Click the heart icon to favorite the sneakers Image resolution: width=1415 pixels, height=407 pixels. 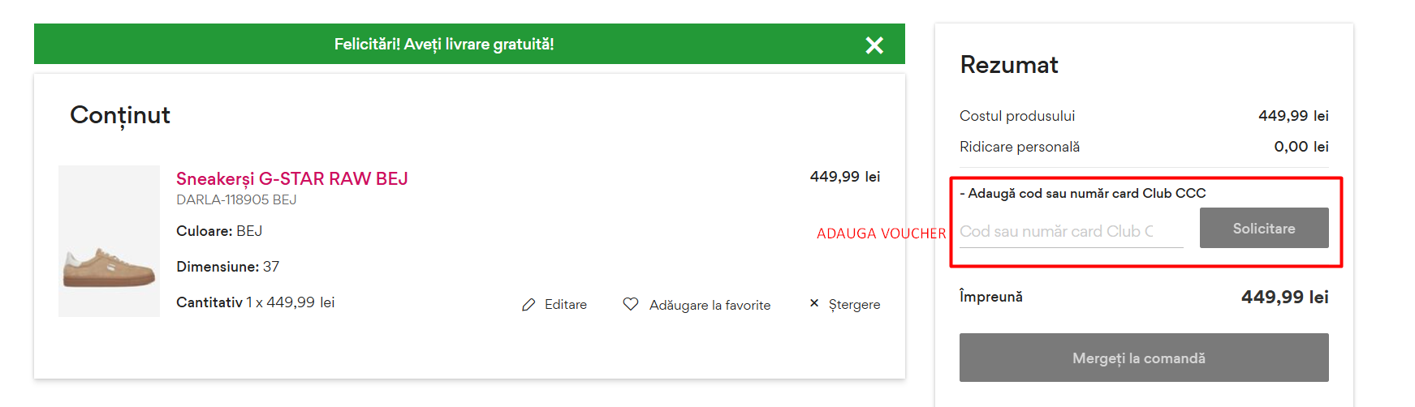630,304
